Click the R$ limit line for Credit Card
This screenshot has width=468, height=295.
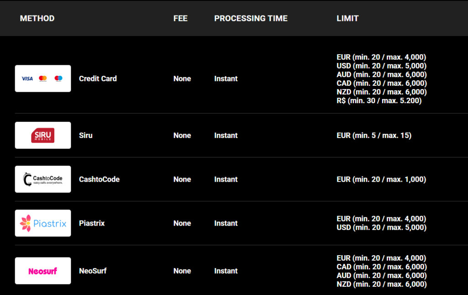click(x=379, y=100)
